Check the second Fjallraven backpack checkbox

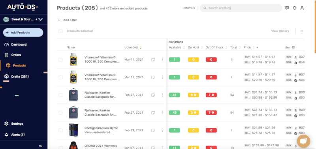tap(60, 113)
